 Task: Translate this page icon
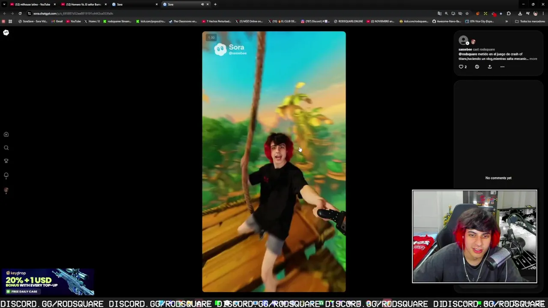click(439, 13)
